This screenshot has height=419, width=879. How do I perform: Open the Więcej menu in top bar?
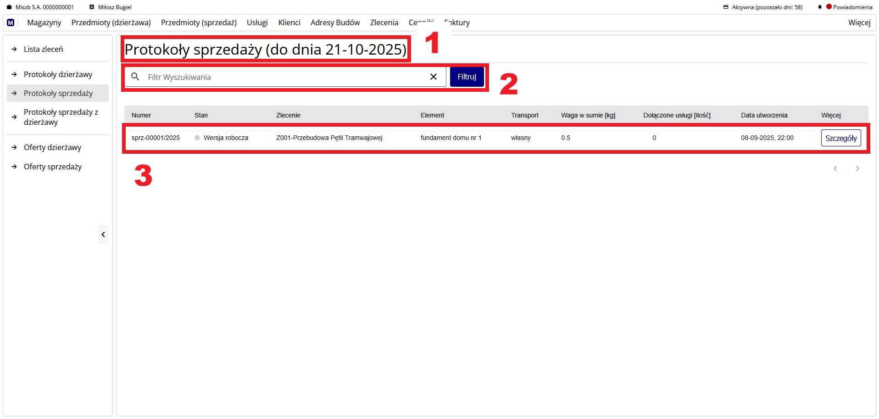(x=859, y=22)
